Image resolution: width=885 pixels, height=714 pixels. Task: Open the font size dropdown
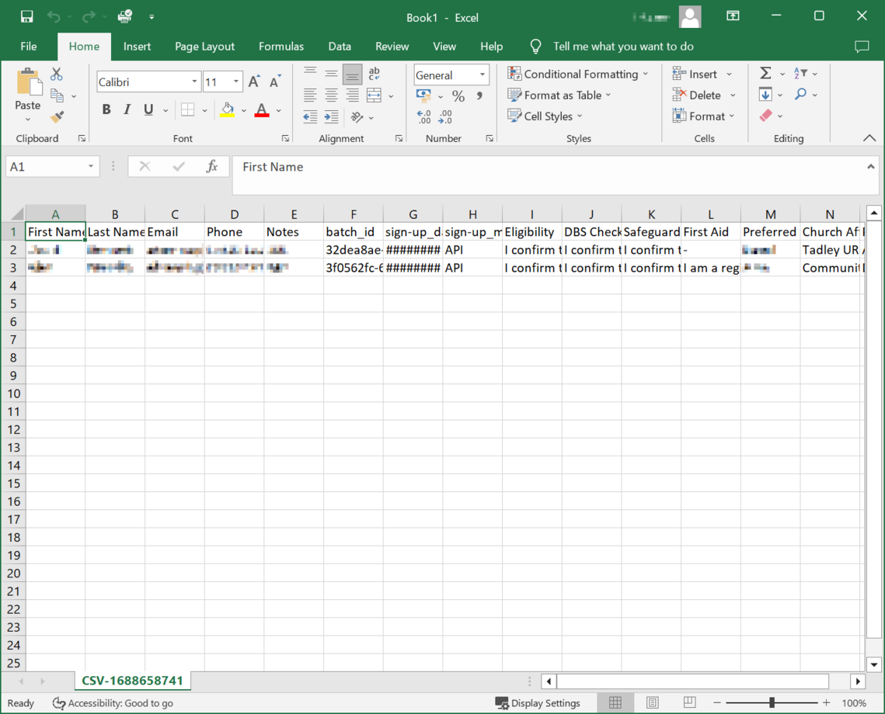236,82
